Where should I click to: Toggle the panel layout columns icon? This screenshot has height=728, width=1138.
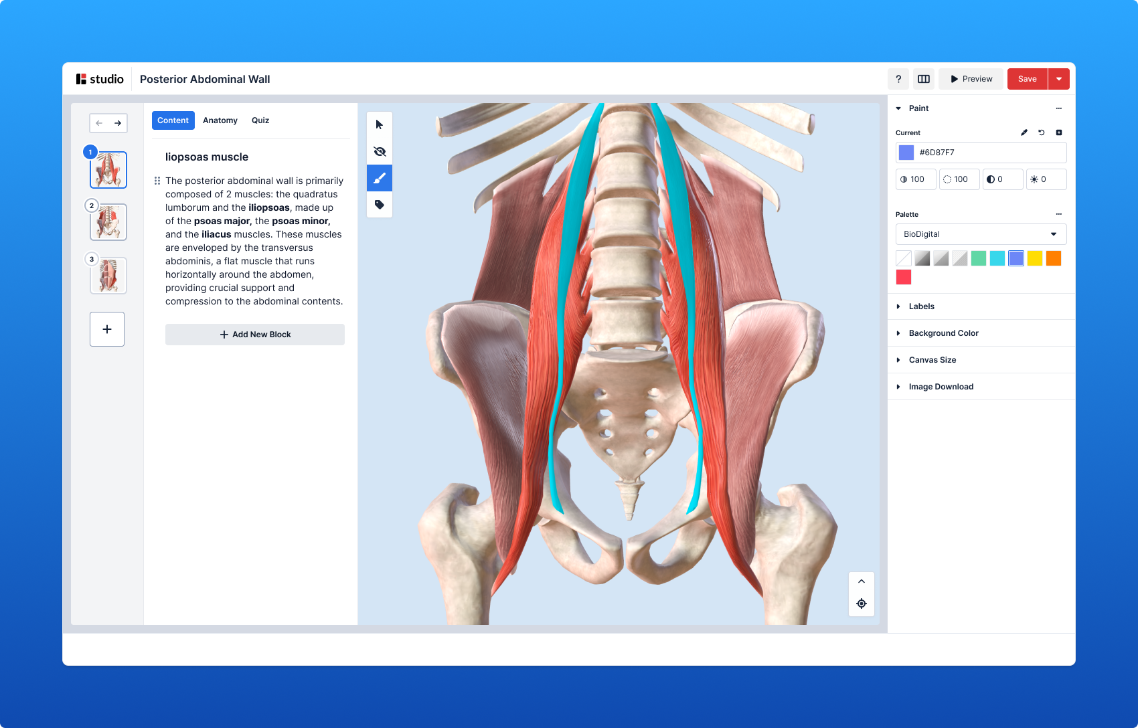[924, 79]
